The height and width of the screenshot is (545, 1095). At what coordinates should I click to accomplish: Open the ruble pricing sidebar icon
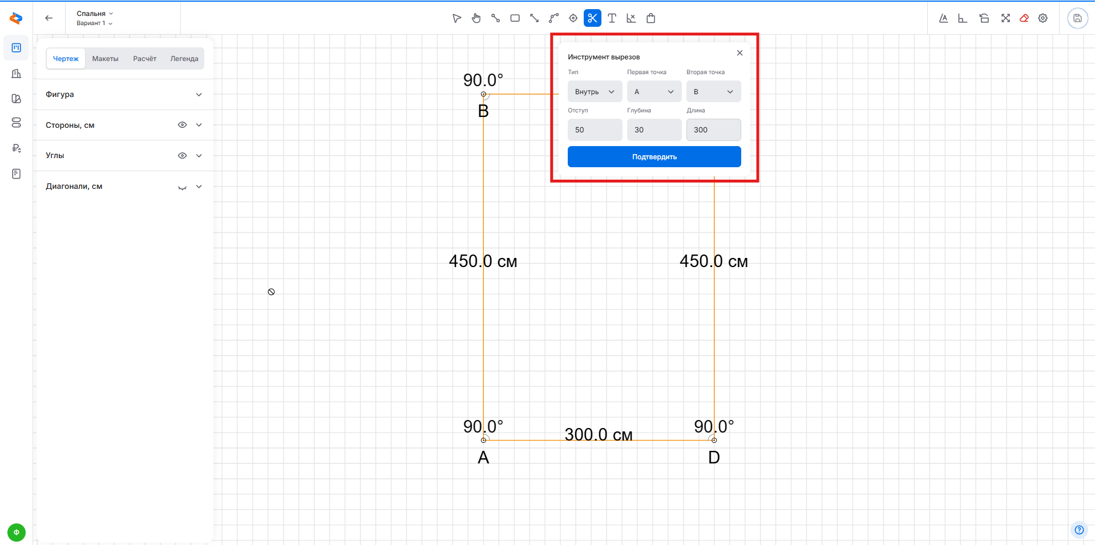(17, 148)
